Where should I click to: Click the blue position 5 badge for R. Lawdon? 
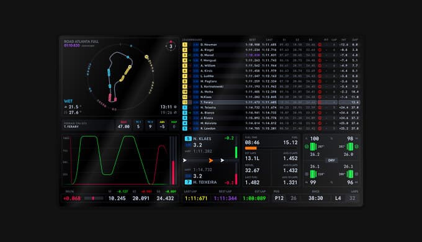tap(185, 128)
